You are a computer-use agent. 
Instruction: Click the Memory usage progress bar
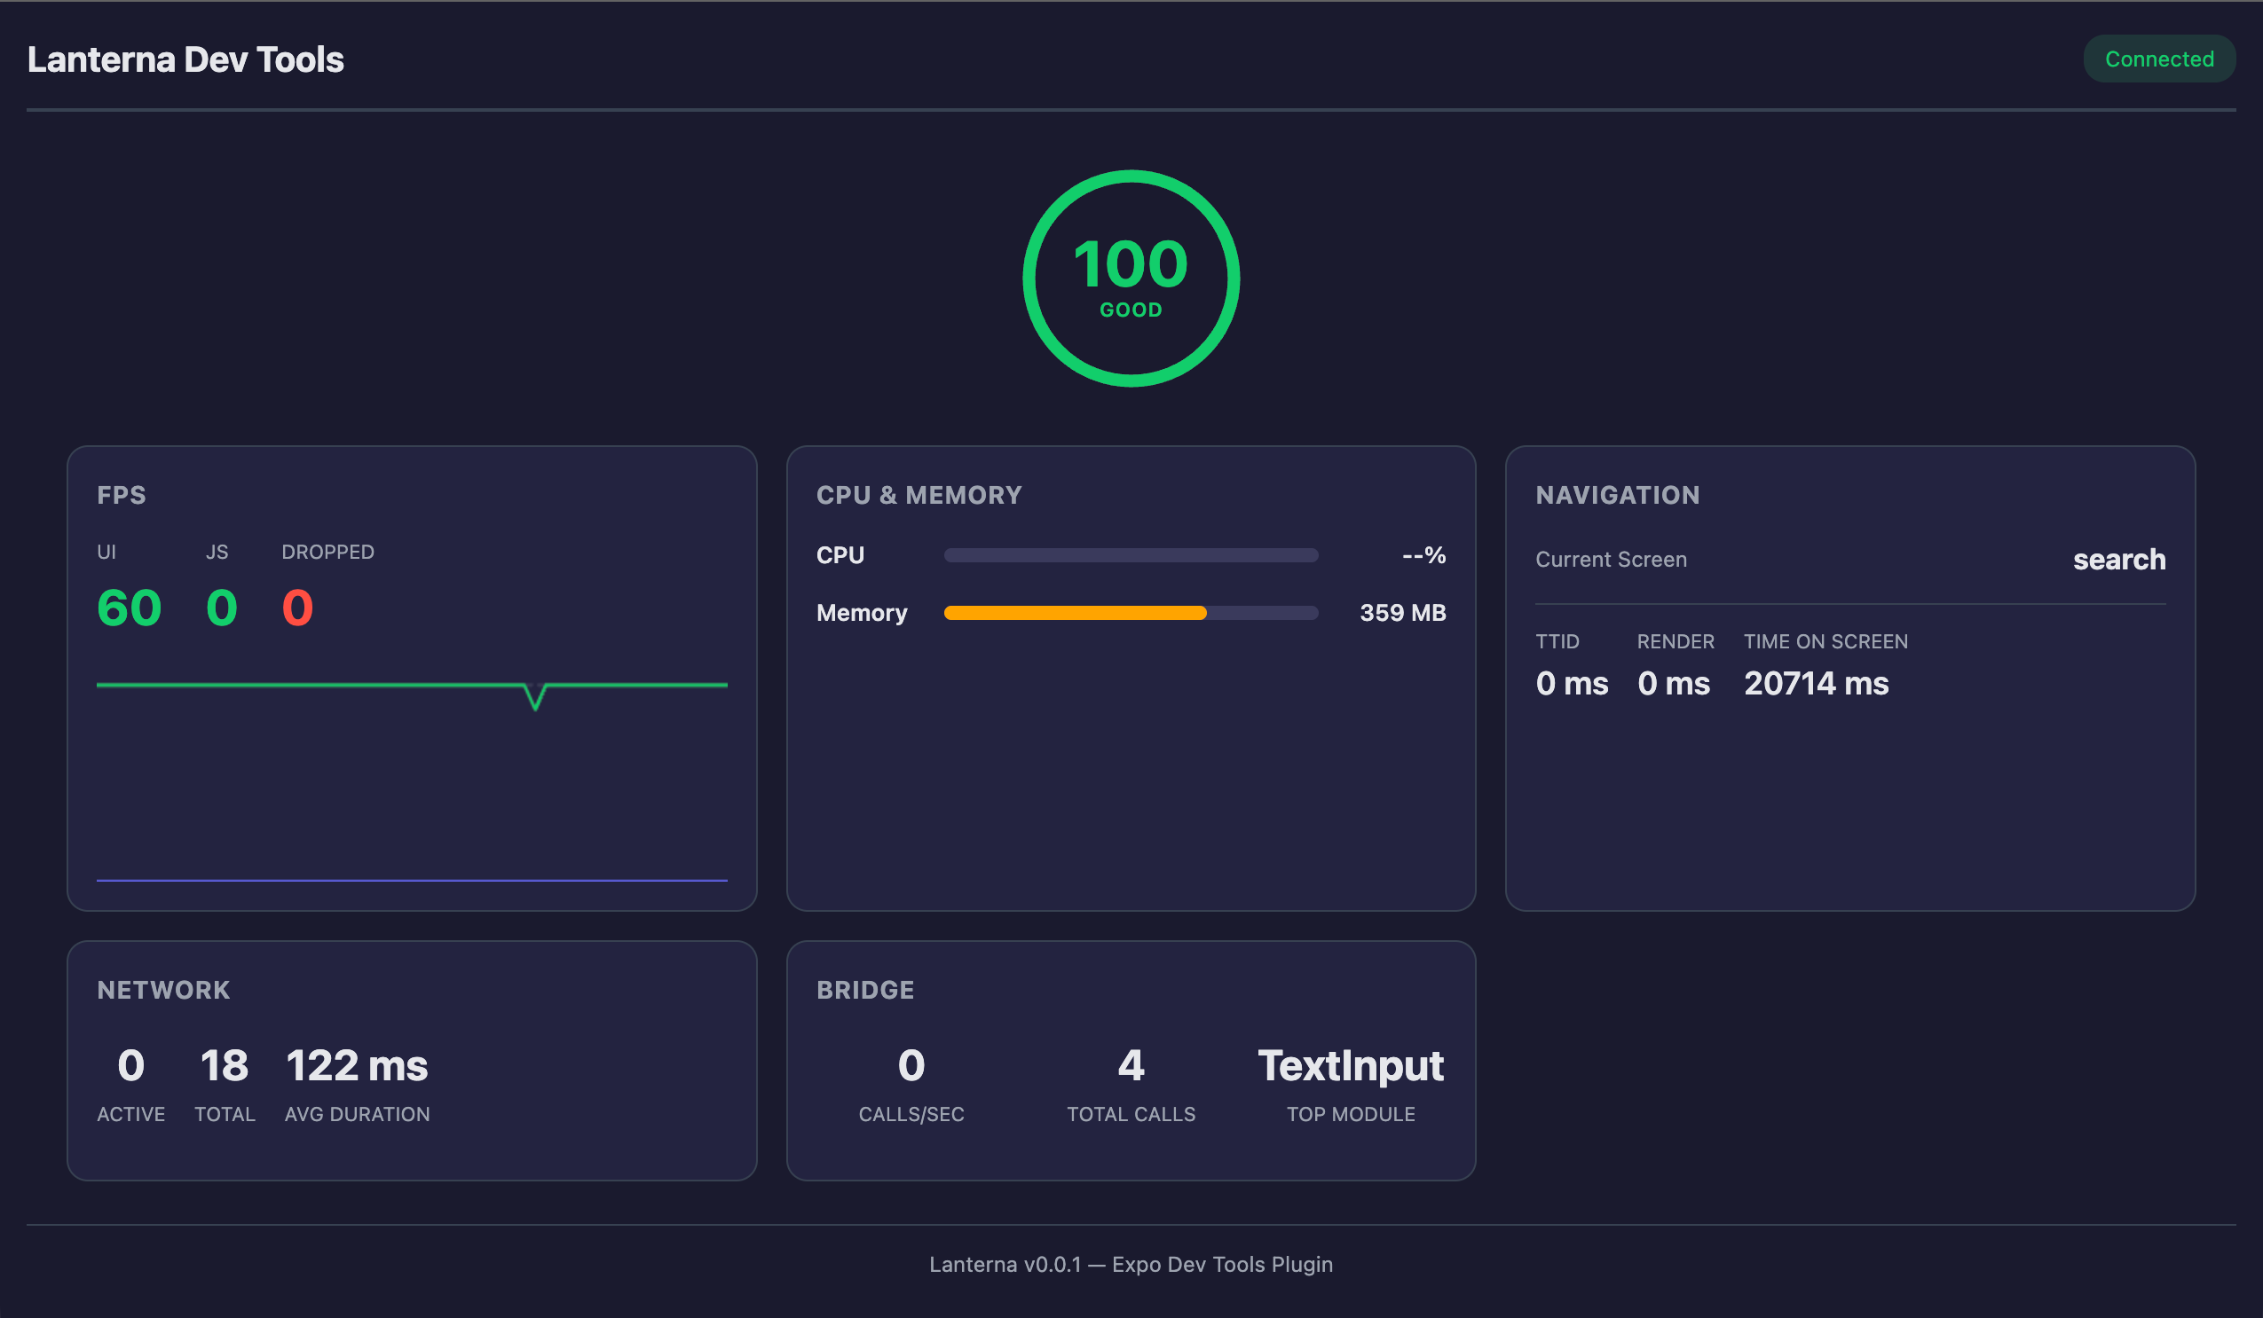point(1130,613)
